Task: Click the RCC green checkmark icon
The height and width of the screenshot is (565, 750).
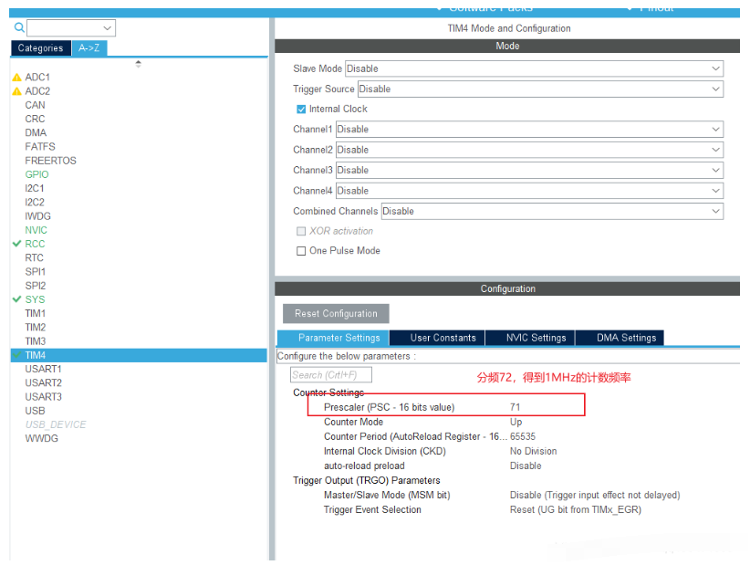Action: pyautogui.click(x=16, y=244)
